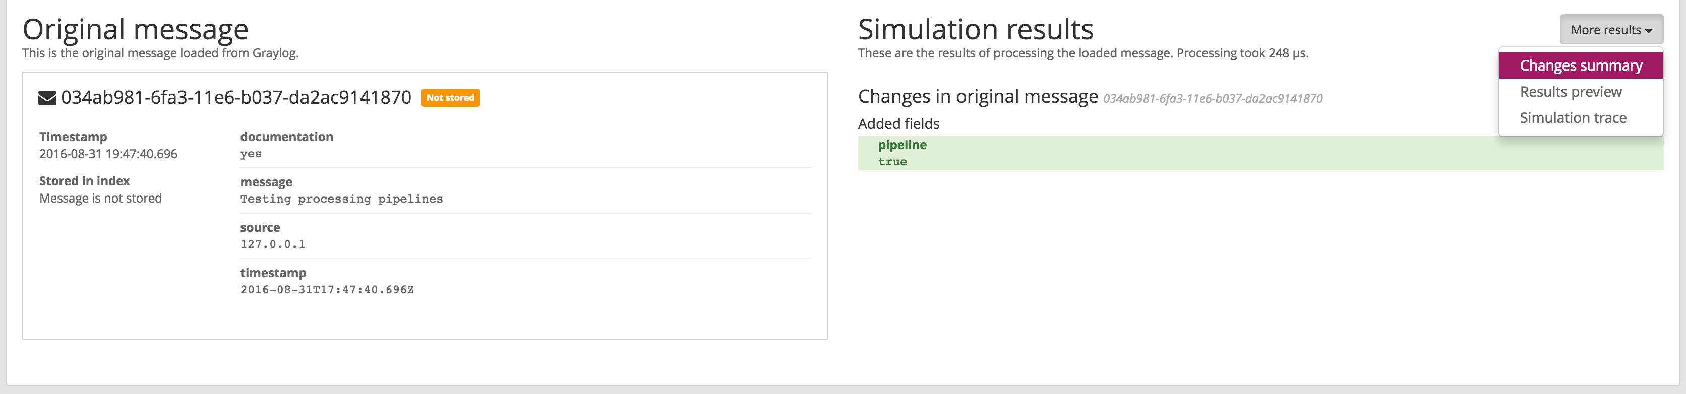The height and width of the screenshot is (394, 1686).
Task: Click the Original message heading
Action: click(136, 29)
